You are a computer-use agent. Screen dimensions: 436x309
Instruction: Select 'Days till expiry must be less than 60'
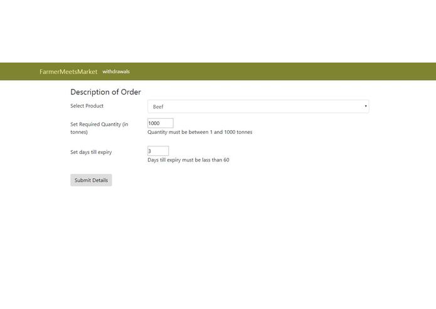click(x=188, y=160)
